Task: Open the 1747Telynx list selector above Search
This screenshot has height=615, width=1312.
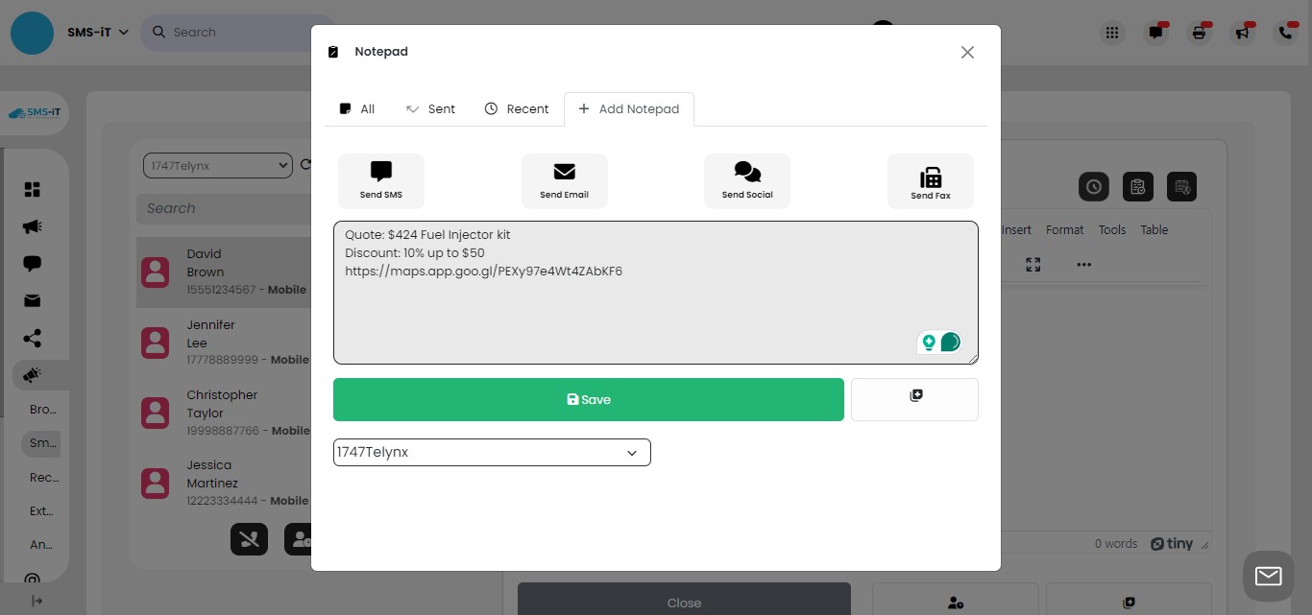Action: pyautogui.click(x=217, y=165)
